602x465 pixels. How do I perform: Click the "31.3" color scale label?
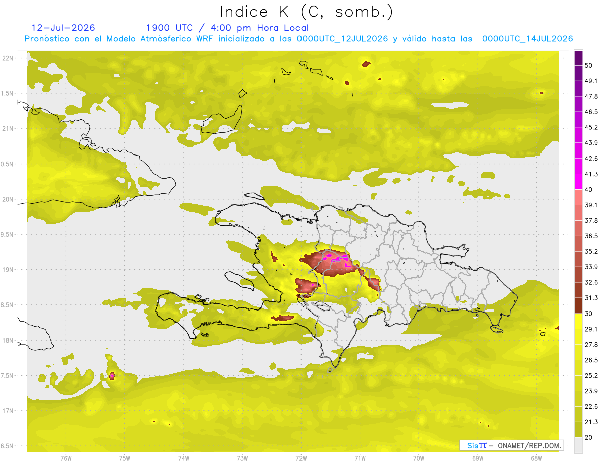tap(591, 298)
